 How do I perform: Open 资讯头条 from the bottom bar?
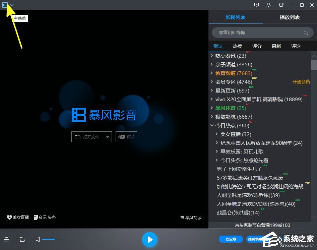click(x=47, y=217)
